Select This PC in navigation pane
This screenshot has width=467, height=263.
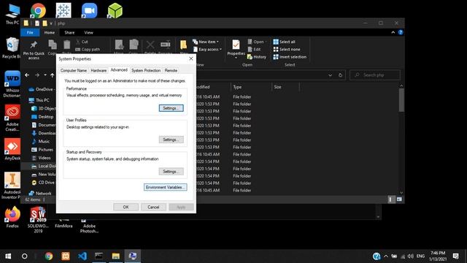coord(39,100)
